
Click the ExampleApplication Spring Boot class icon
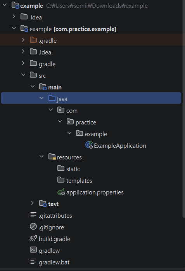point(89,145)
